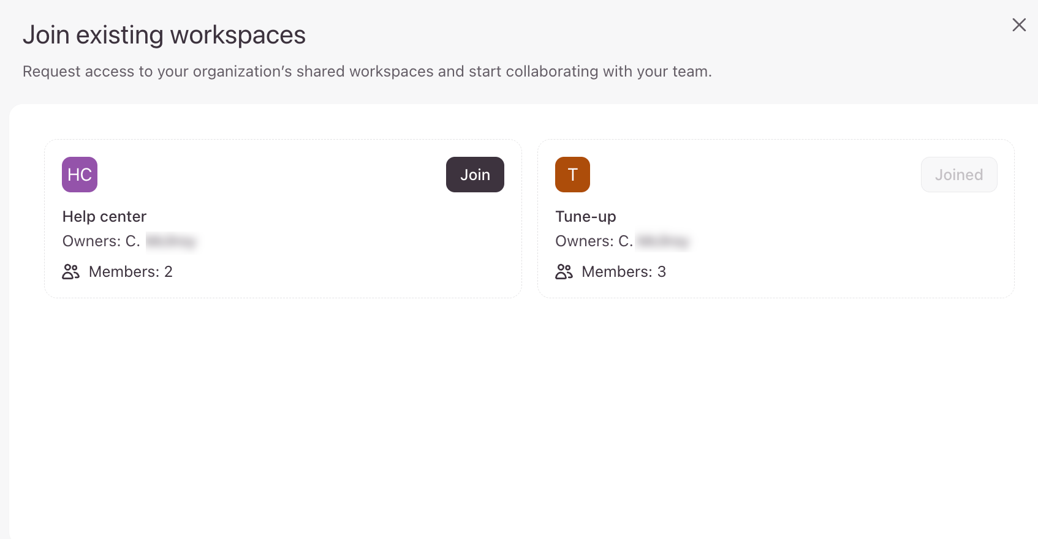Click the members icon in Tune-up card

point(564,272)
